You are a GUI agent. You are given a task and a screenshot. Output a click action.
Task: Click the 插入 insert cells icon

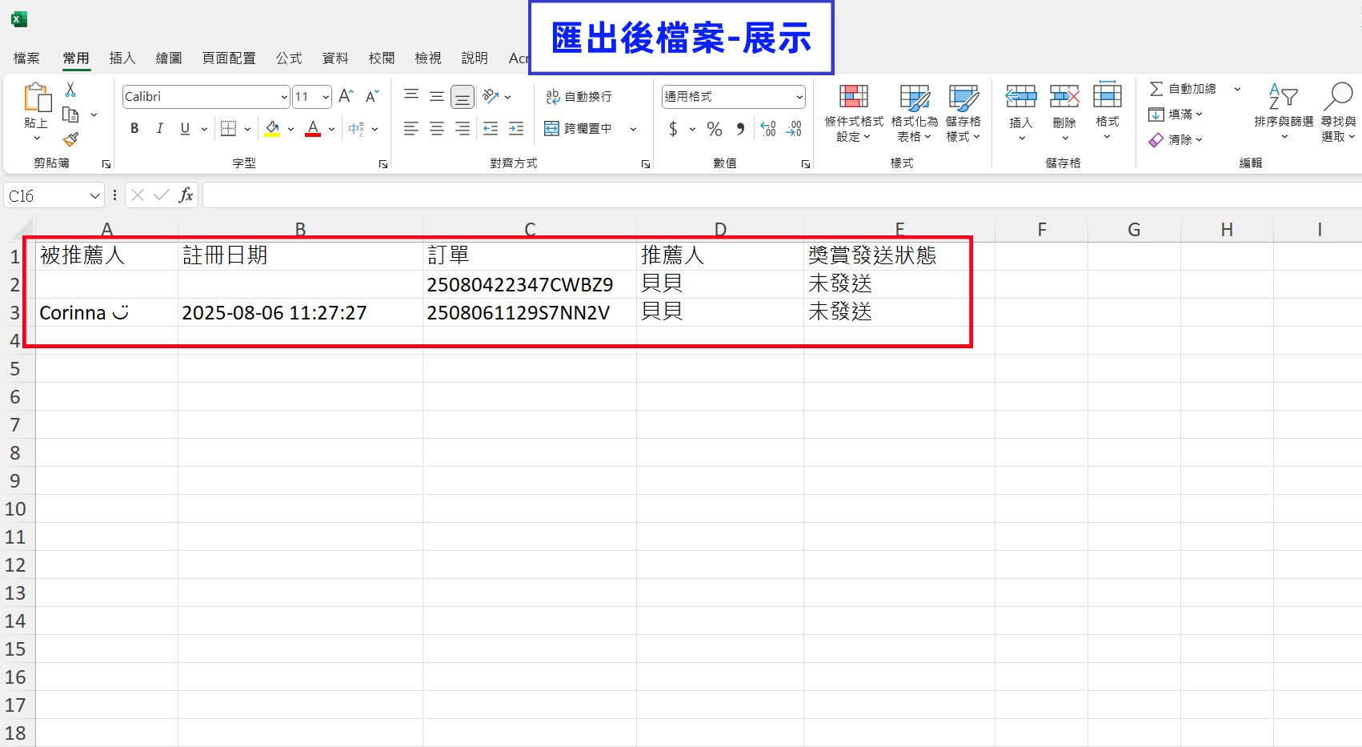[1021, 97]
